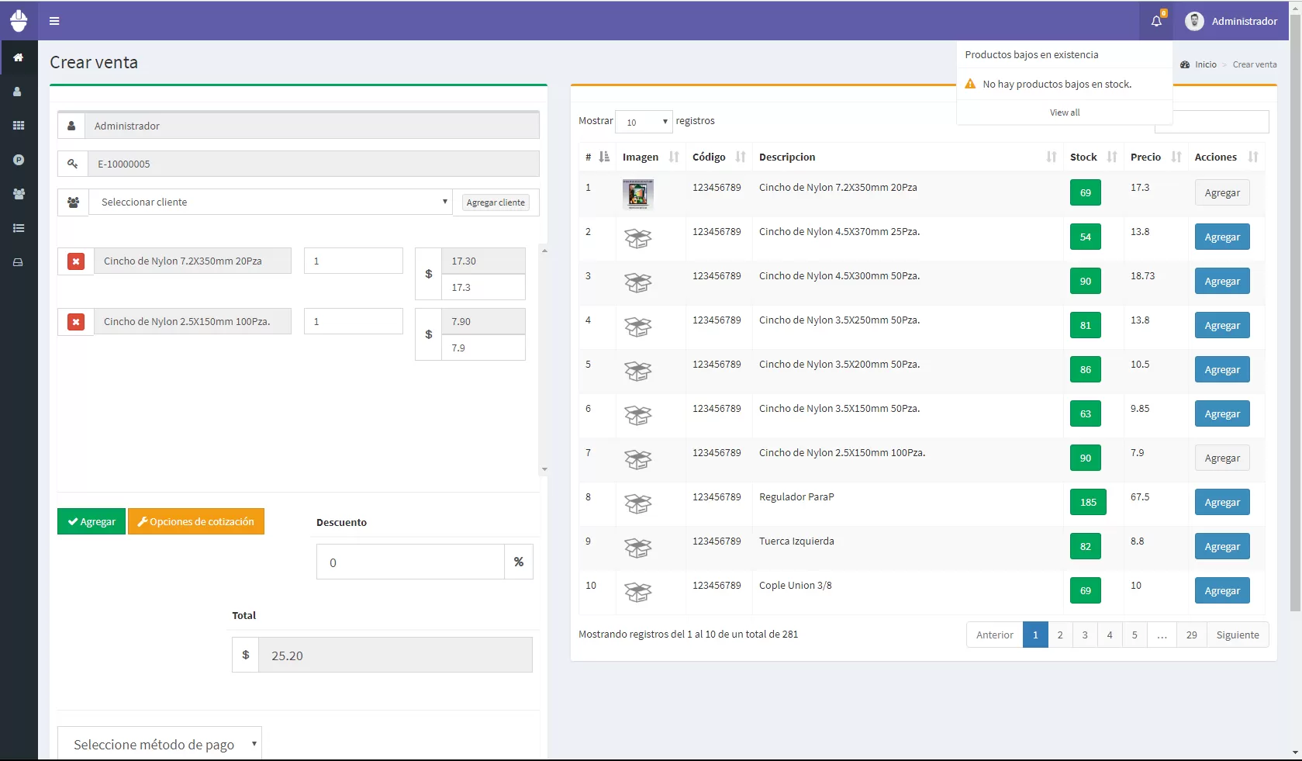Open the grid categories sidebar icon
Image resolution: width=1302 pixels, height=761 pixels.
click(x=19, y=126)
